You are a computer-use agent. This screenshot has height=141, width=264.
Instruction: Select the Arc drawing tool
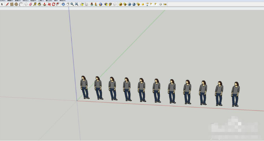pos(21,4)
